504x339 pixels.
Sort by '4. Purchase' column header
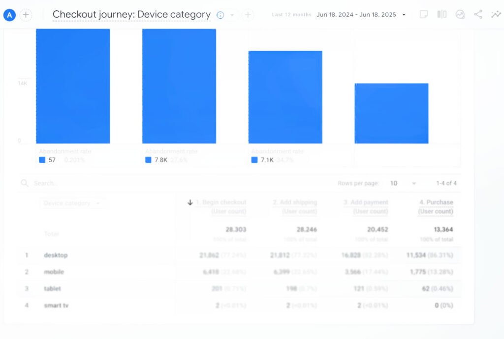(x=436, y=206)
